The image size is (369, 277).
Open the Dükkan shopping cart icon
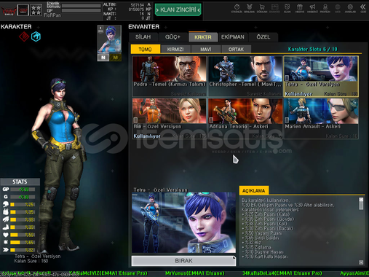click(x=262, y=8)
